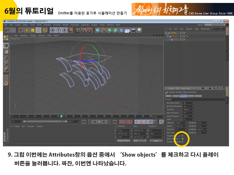Open the vertical Layers side tab

[227, 100]
